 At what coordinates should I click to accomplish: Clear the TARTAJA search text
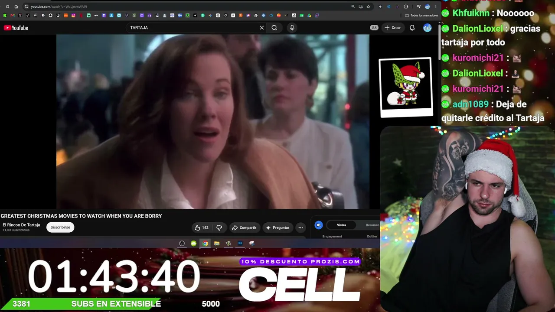point(262,28)
